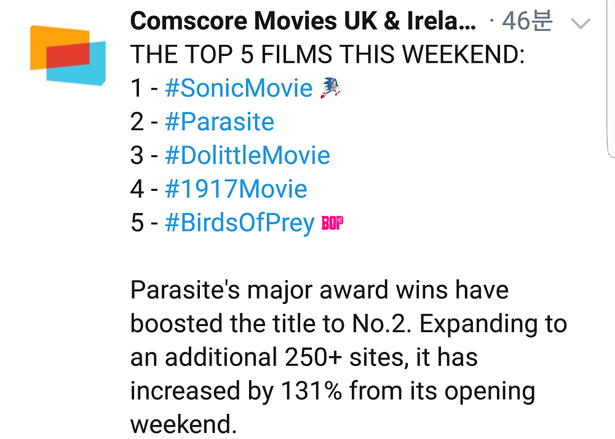
Task: Tap the #1917Movie hashtag
Action: tap(236, 188)
